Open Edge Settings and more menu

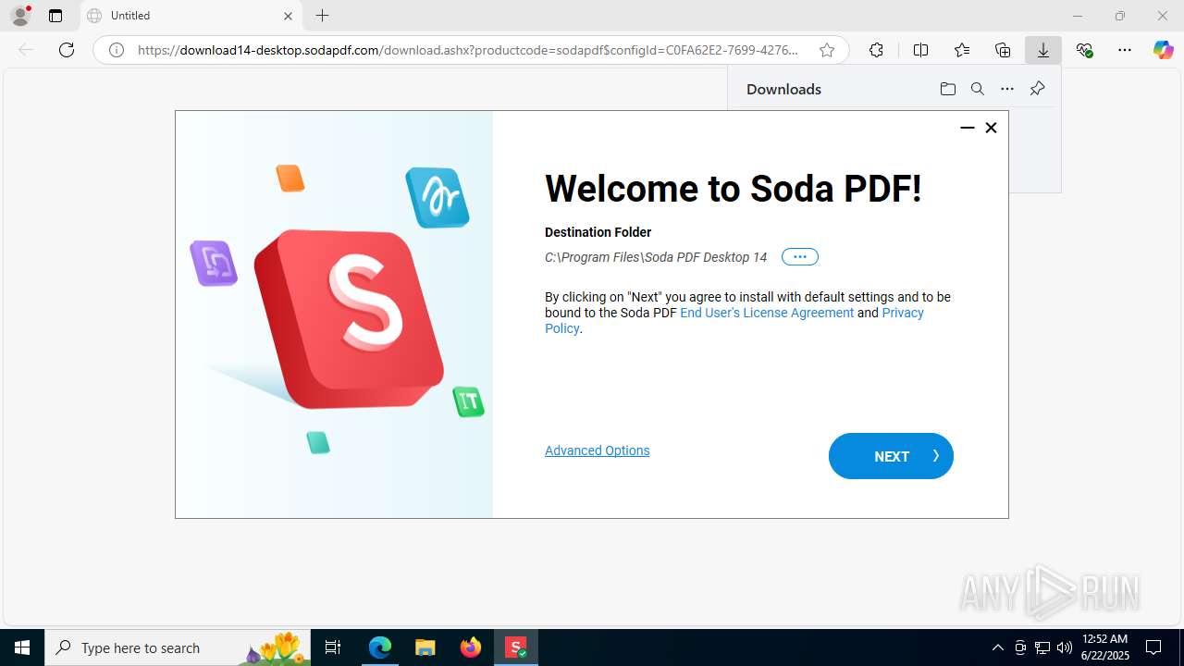click(x=1125, y=50)
